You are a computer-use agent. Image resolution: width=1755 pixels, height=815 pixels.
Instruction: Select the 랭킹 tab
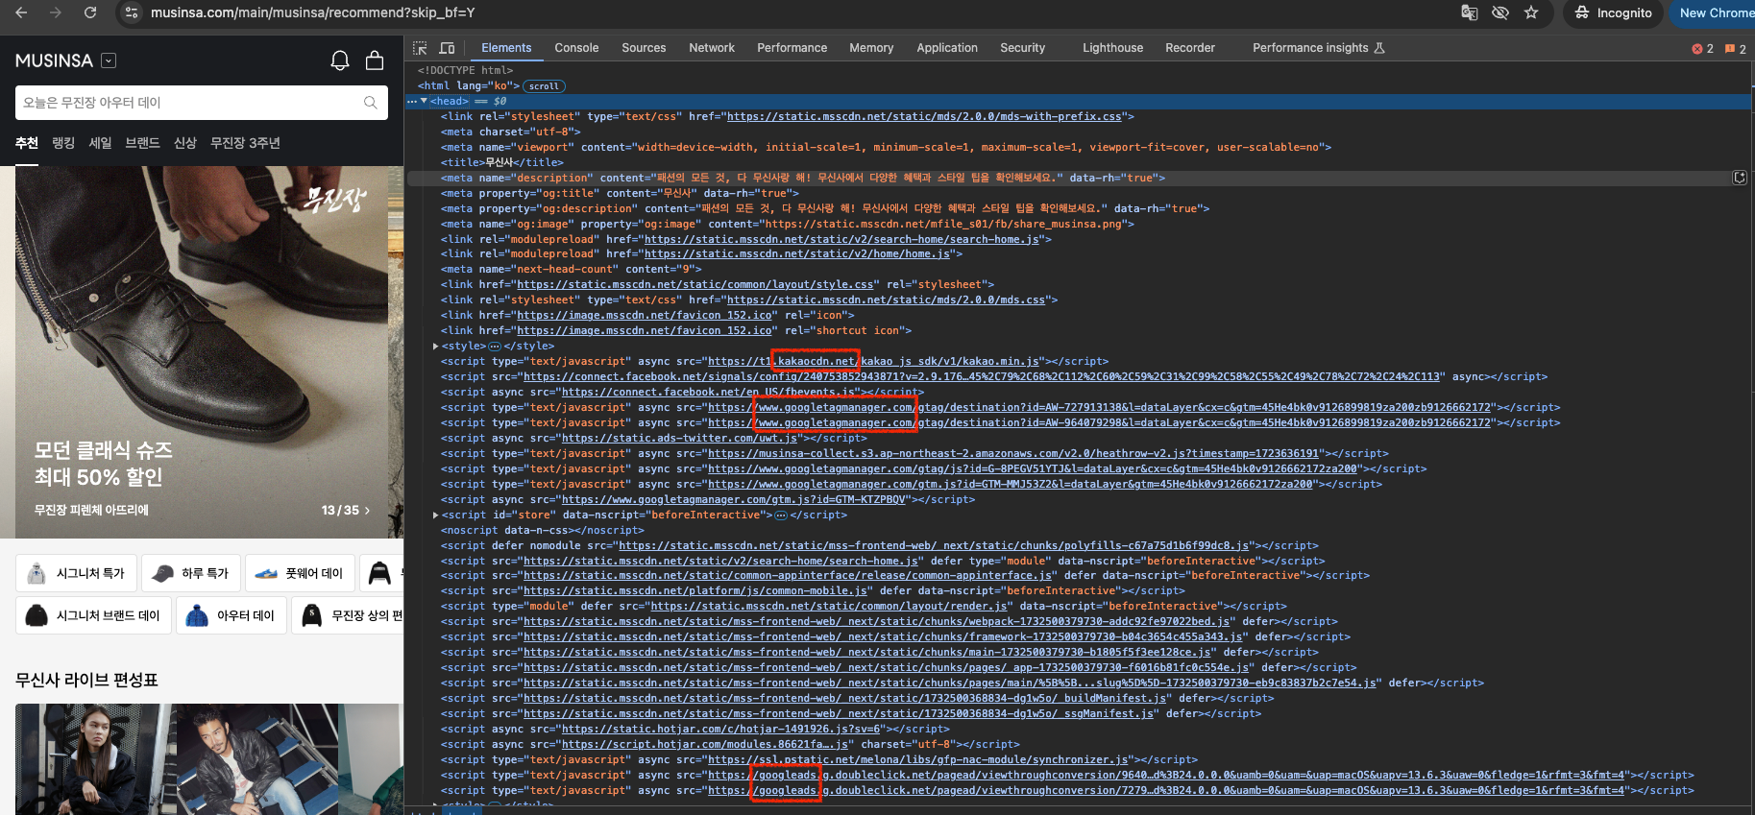(x=63, y=143)
